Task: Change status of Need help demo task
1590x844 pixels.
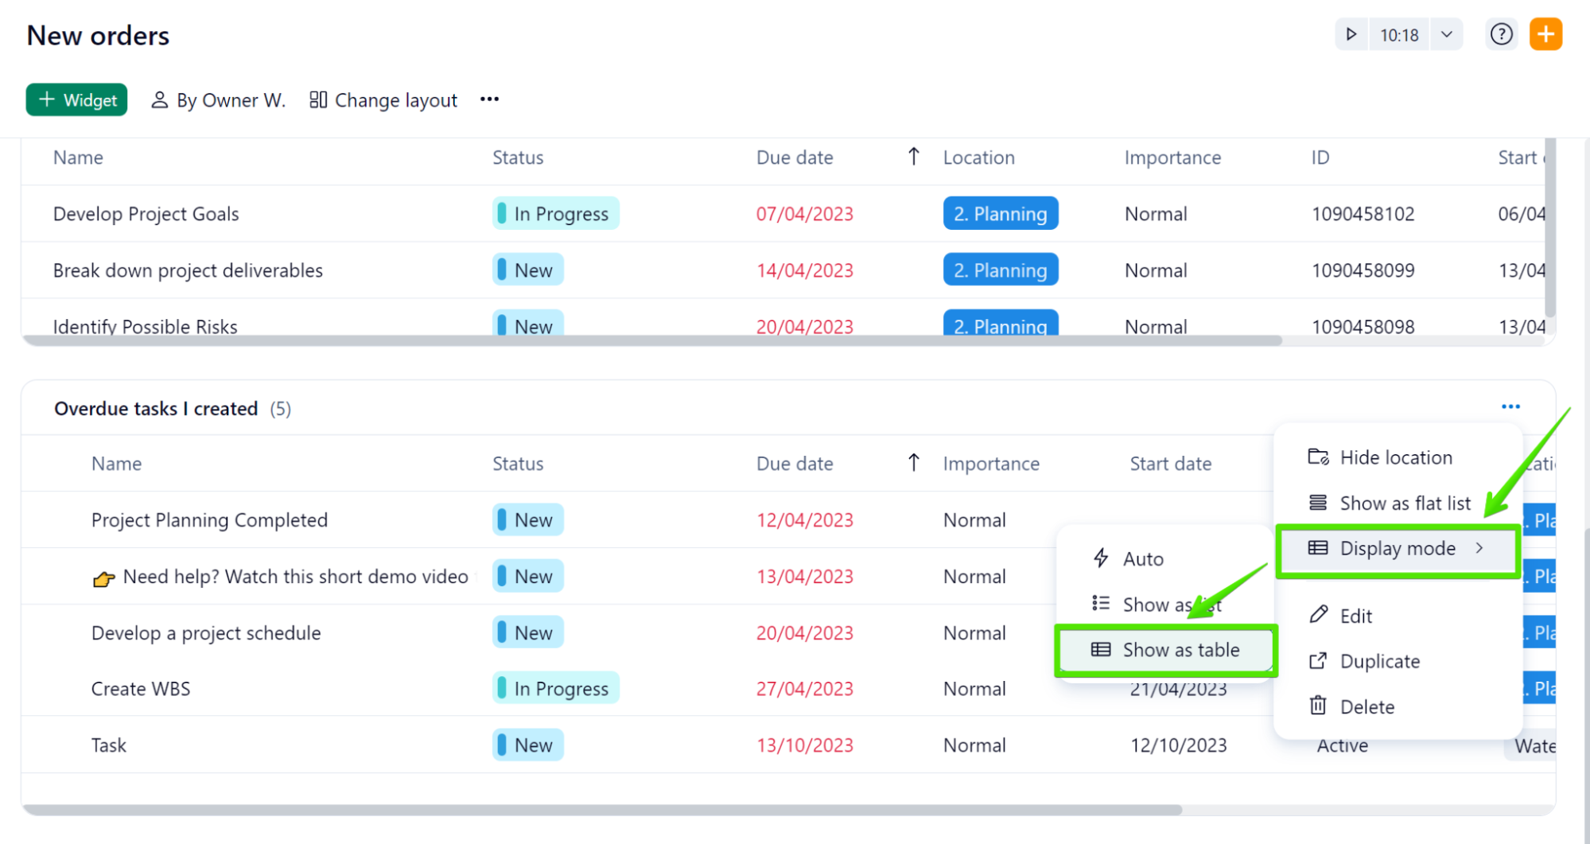Action: coord(528,576)
